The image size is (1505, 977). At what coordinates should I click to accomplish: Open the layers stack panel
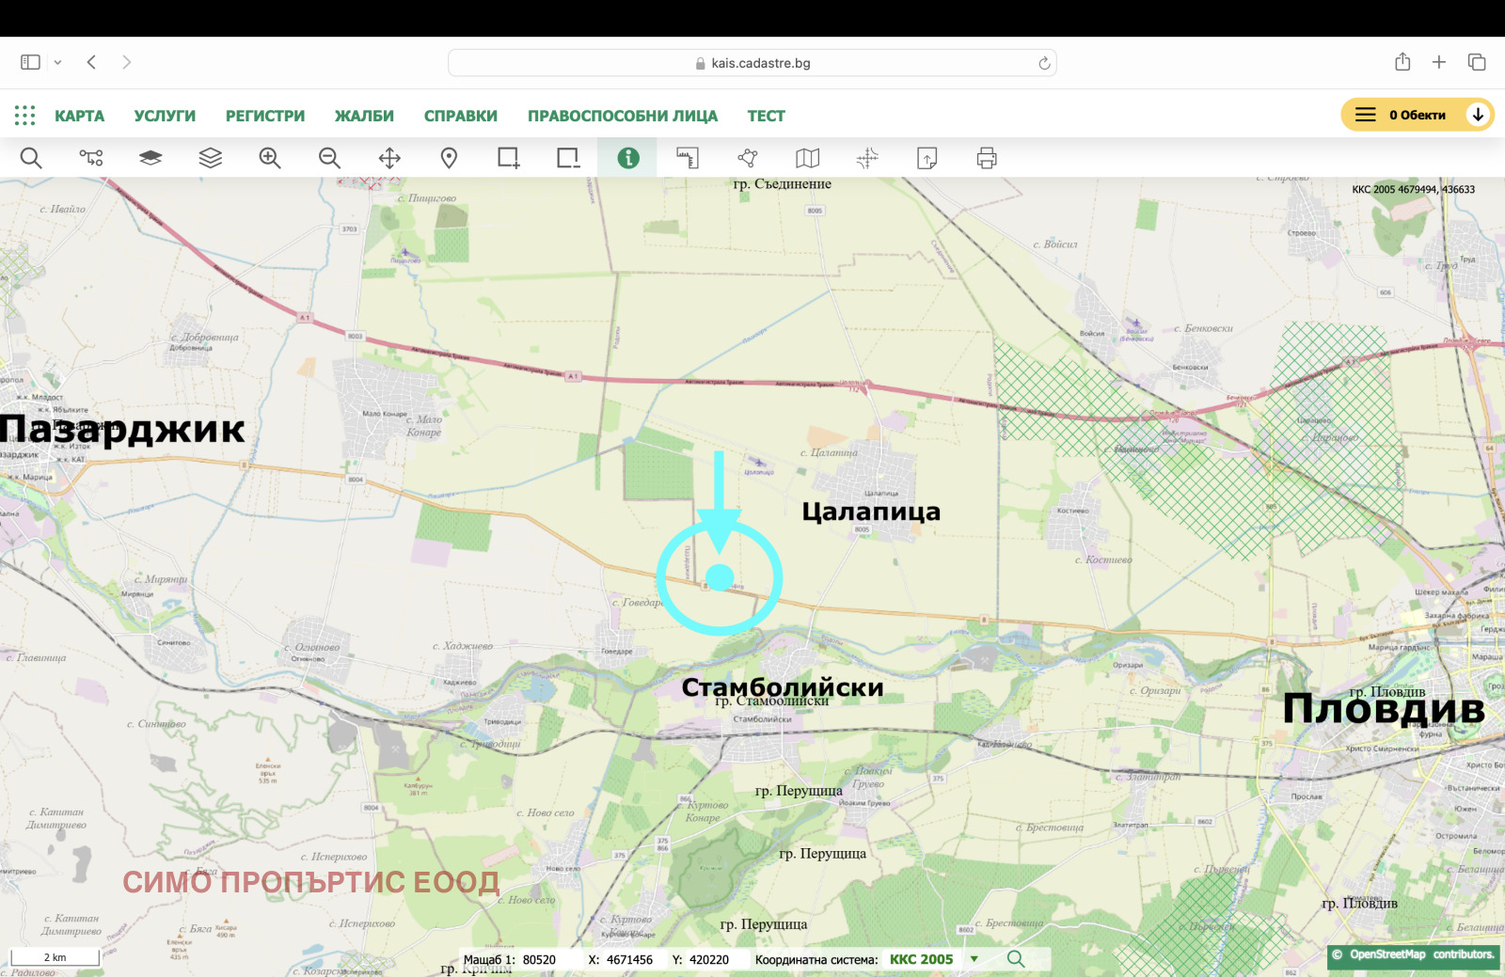(211, 158)
